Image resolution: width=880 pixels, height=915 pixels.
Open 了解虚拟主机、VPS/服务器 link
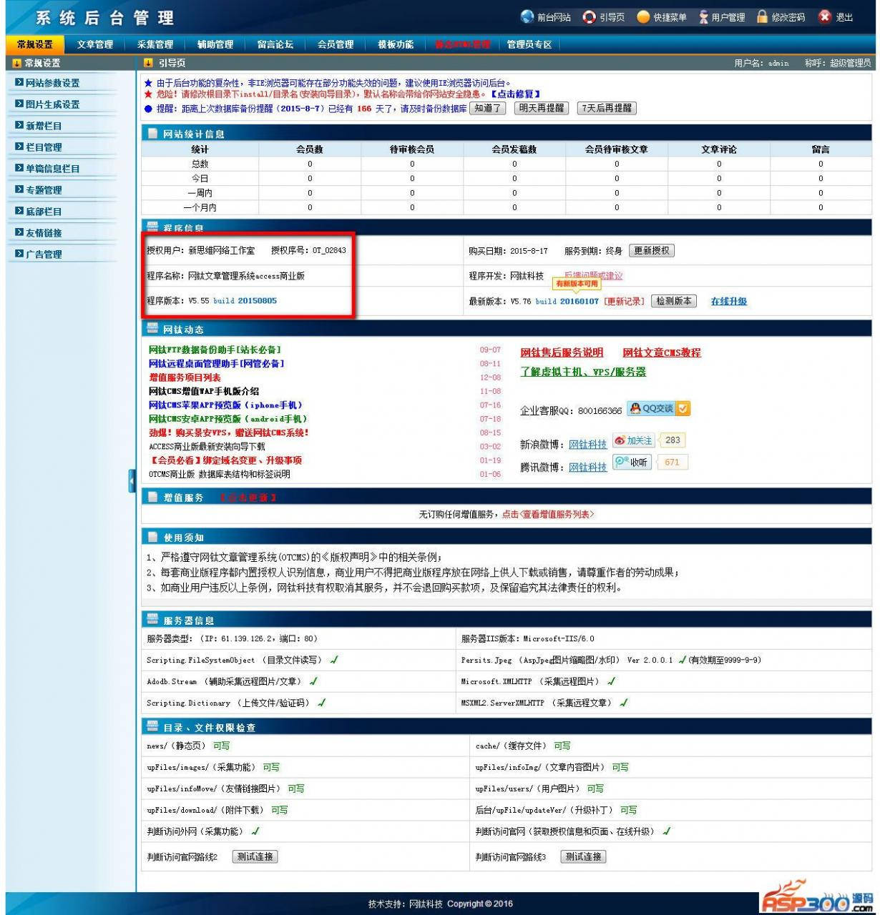click(583, 372)
